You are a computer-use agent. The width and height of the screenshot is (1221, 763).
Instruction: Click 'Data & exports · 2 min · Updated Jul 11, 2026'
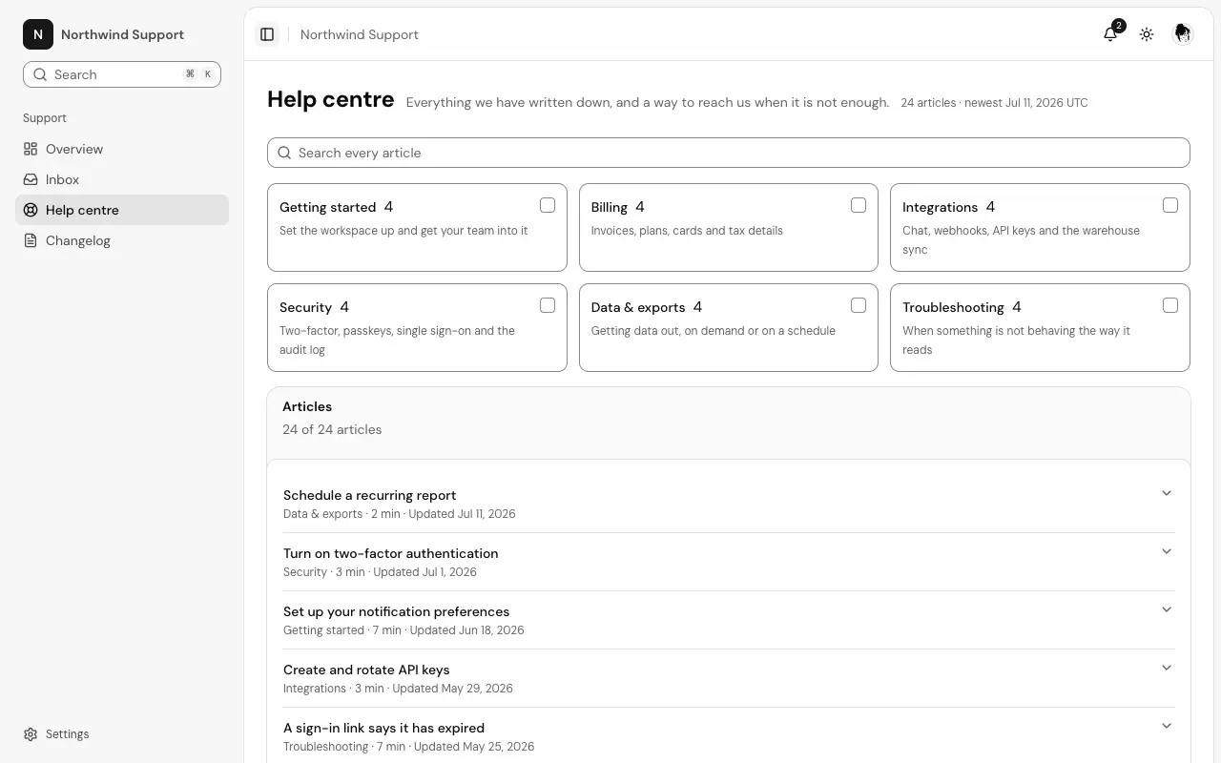tap(399, 514)
